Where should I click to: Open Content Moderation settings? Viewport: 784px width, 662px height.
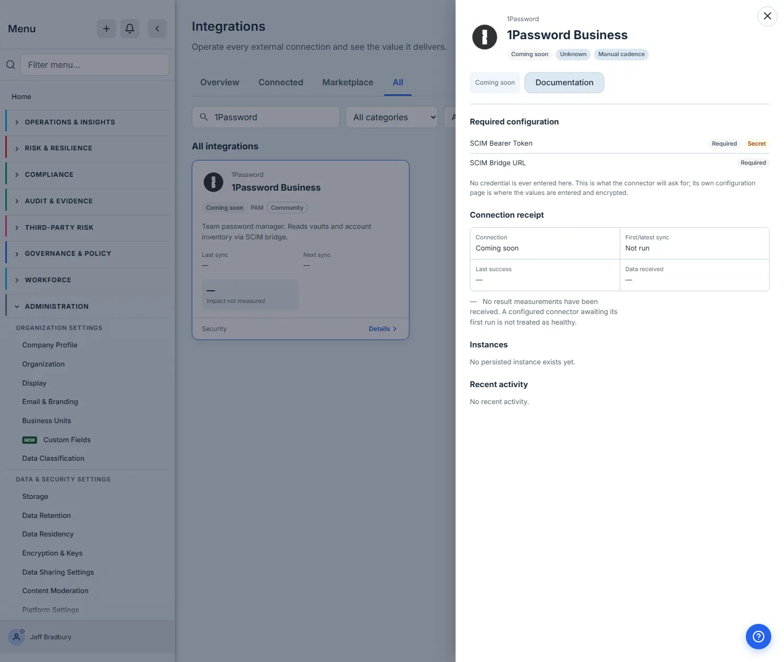point(56,591)
